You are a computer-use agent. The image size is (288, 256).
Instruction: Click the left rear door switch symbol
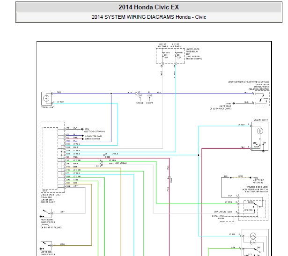pyautogui.click(x=46, y=246)
